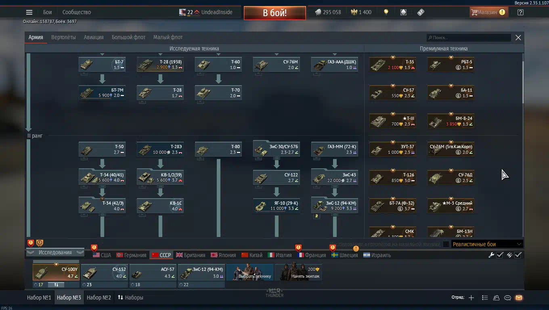
Task: Select the Япония country tab
Action: [223, 255]
